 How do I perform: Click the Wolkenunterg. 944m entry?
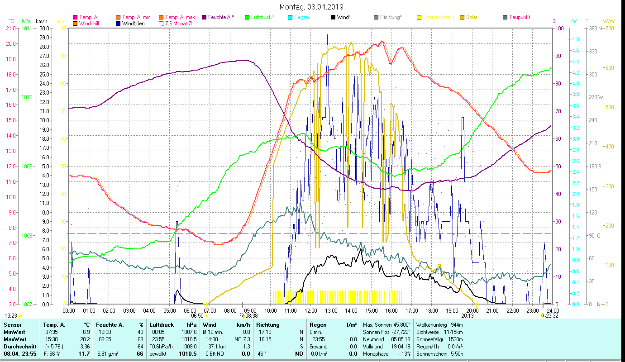pyautogui.click(x=439, y=325)
